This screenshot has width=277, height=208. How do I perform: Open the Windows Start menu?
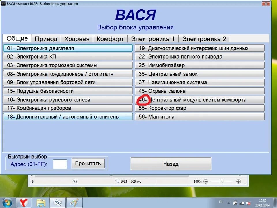(7, 203)
